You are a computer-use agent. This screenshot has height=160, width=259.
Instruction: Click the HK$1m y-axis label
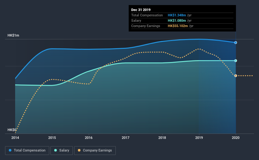(13, 36)
